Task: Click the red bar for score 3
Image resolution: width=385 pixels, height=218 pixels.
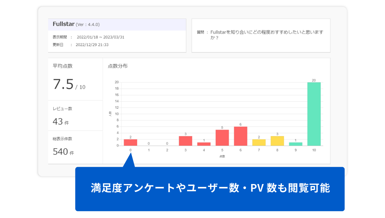Action: click(x=185, y=141)
